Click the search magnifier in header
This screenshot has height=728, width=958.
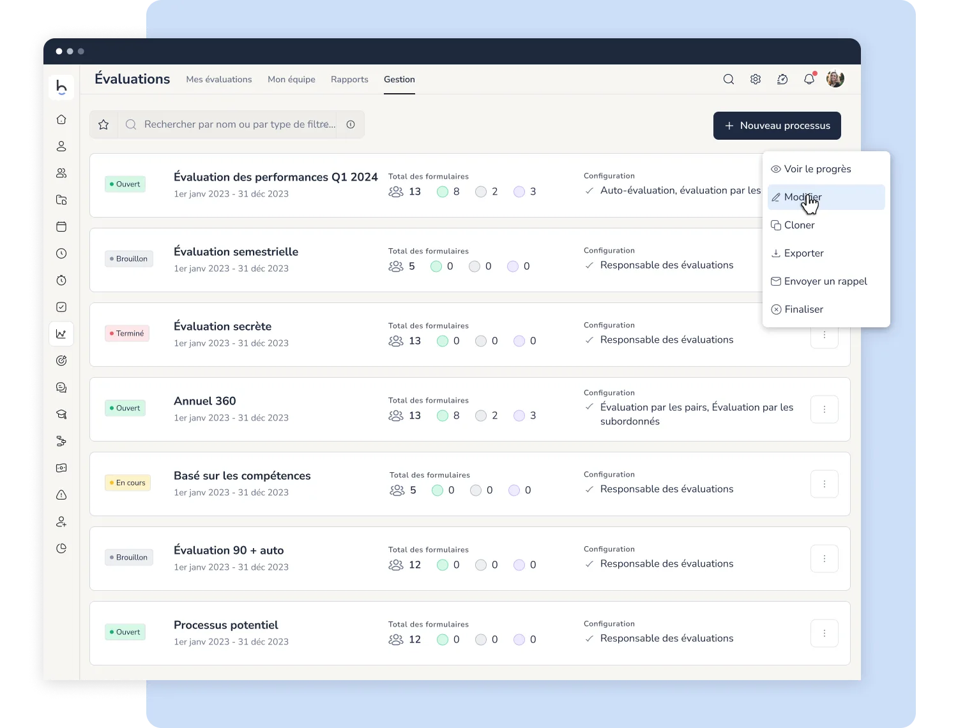729,79
